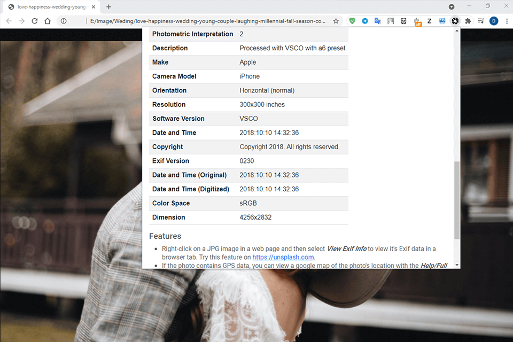Image resolution: width=513 pixels, height=342 pixels.
Task: Open the Z extension icon in toolbar
Action: (x=429, y=20)
